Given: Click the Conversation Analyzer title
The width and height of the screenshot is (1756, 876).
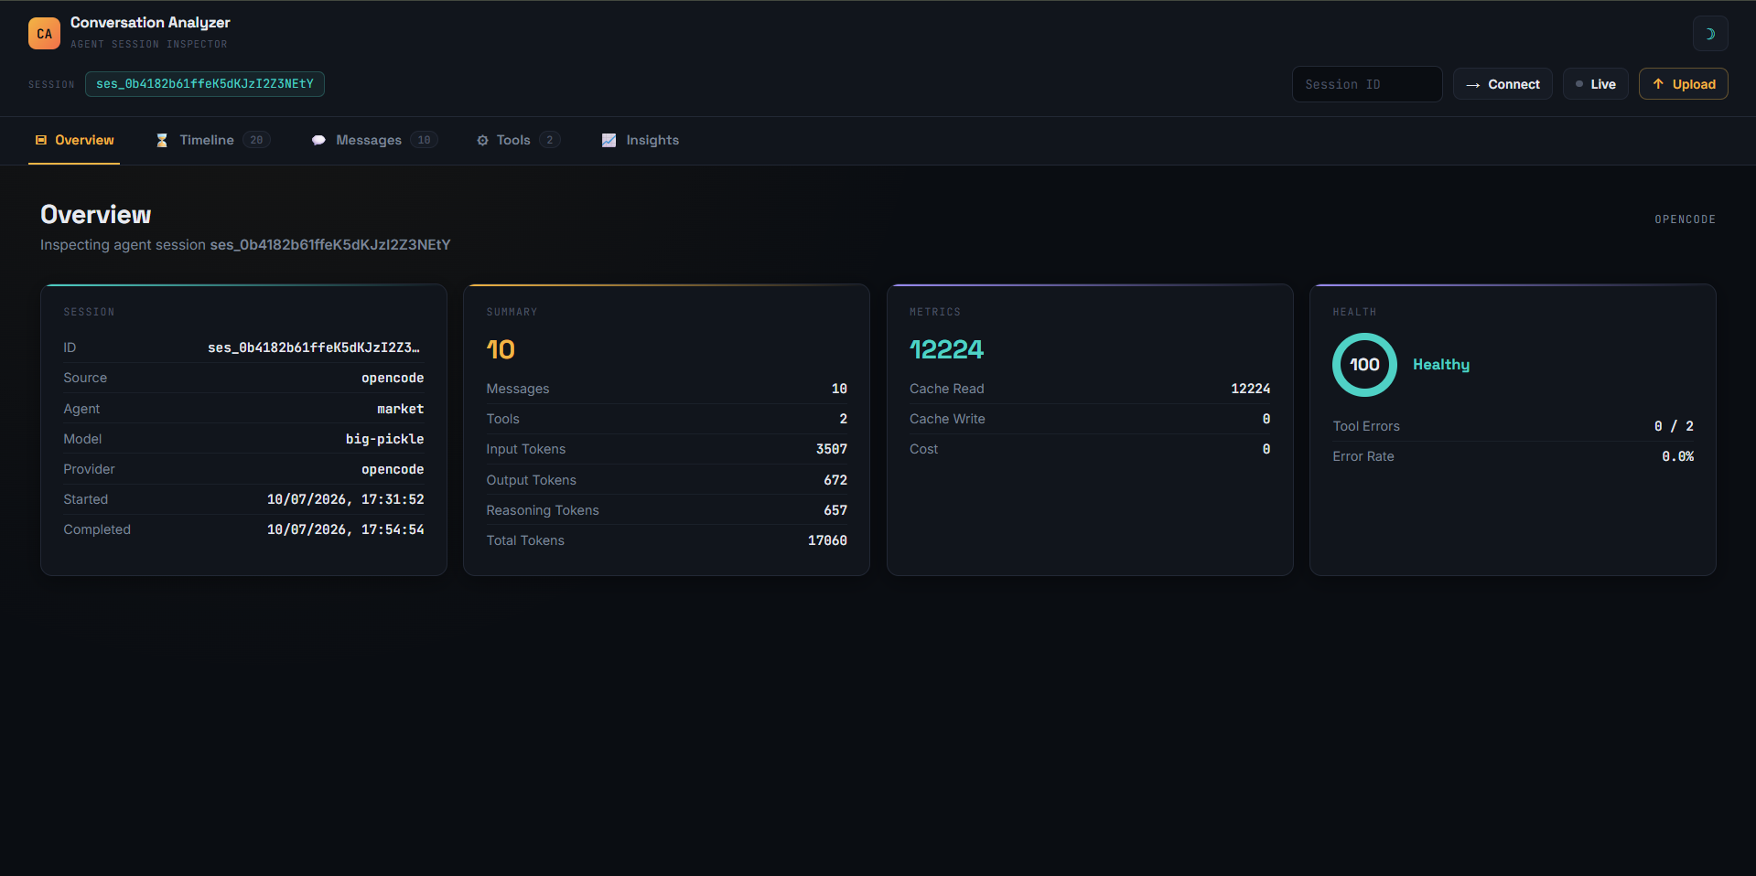Looking at the screenshot, I should 150,23.
